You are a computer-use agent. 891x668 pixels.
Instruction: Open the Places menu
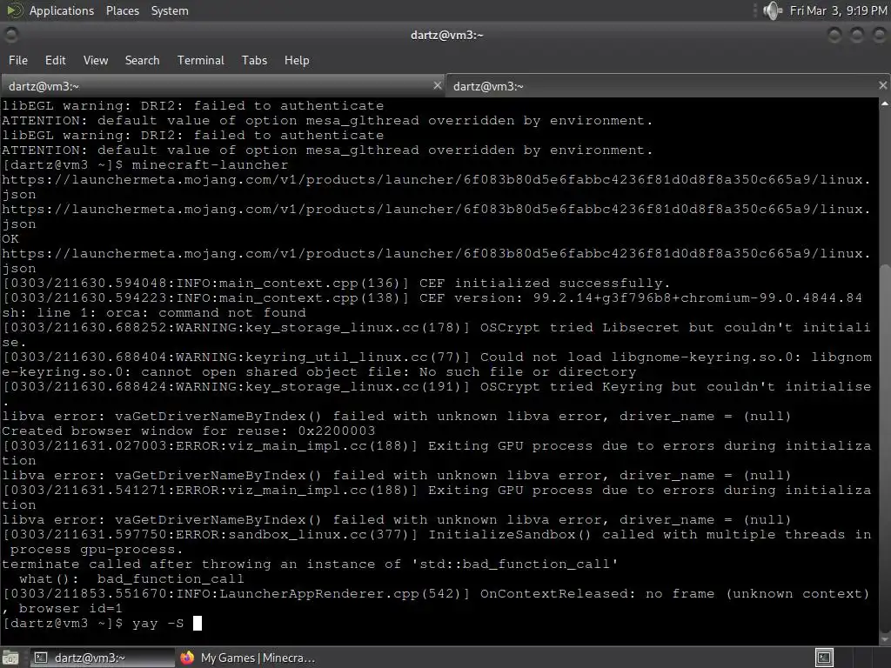pyautogui.click(x=122, y=10)
